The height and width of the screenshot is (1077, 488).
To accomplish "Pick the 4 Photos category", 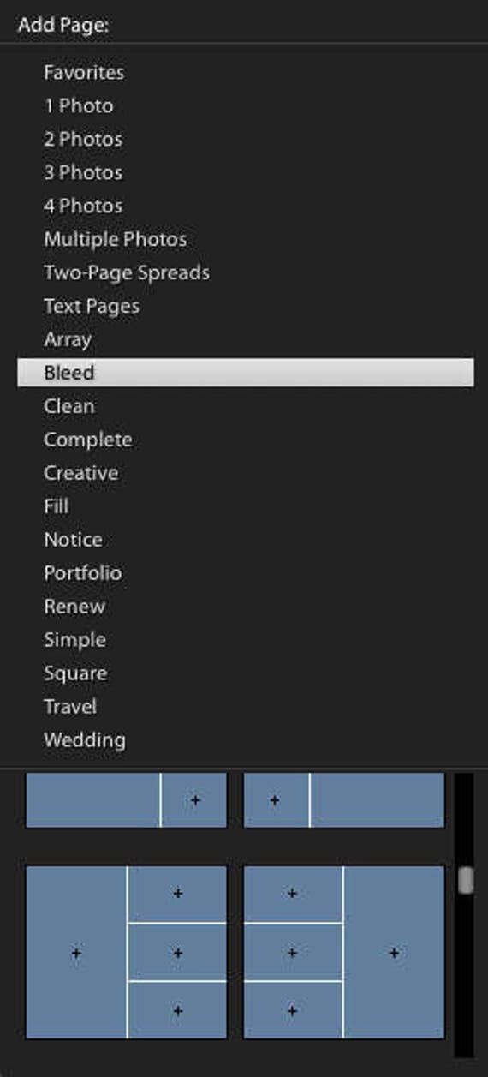I will [x=82, y=206].
